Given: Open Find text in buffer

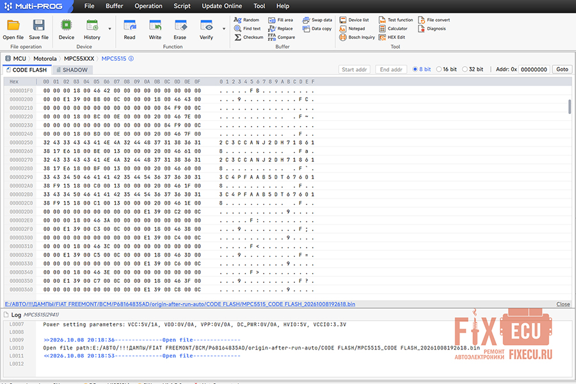Looking at the screenshot, I should (x=248, y=28).
